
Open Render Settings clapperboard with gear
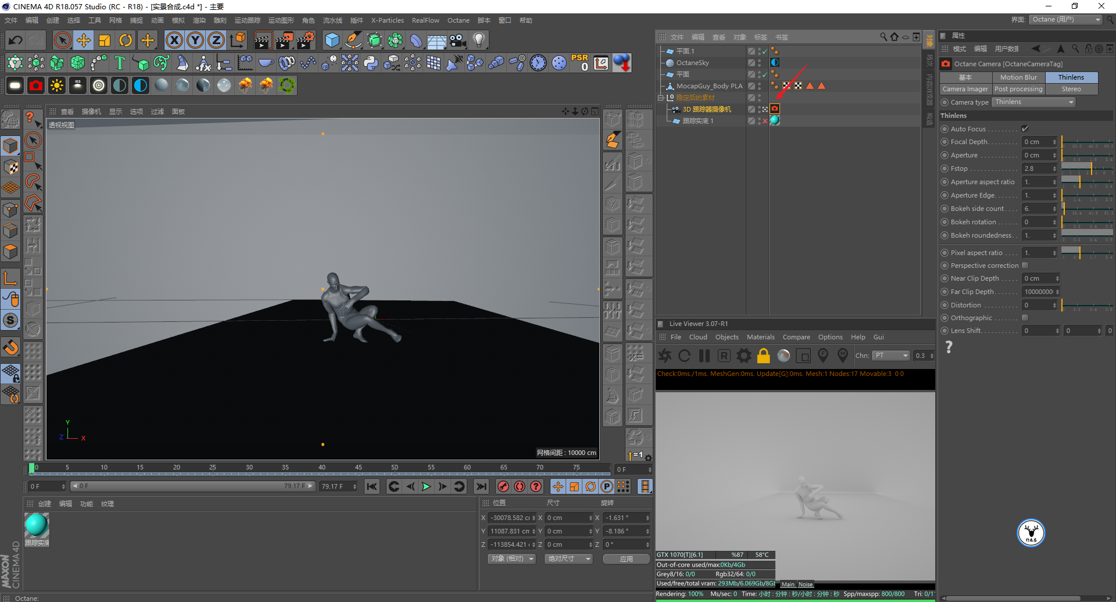coord(306,40)
